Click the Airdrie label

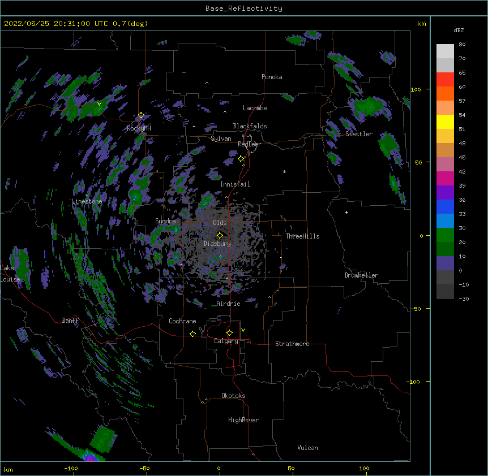tap(229, 304)
